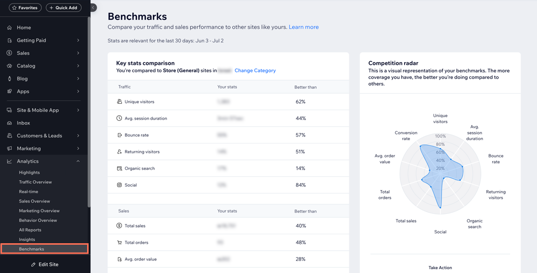Click the Change Category link

coord(255,70)
